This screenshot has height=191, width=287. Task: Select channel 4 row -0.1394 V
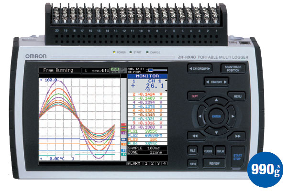147,102
